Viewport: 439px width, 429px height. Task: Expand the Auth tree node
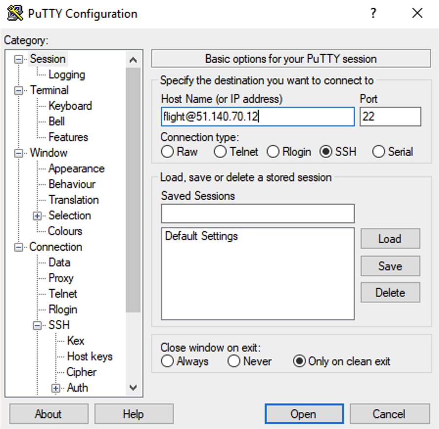tap(56, 388)
